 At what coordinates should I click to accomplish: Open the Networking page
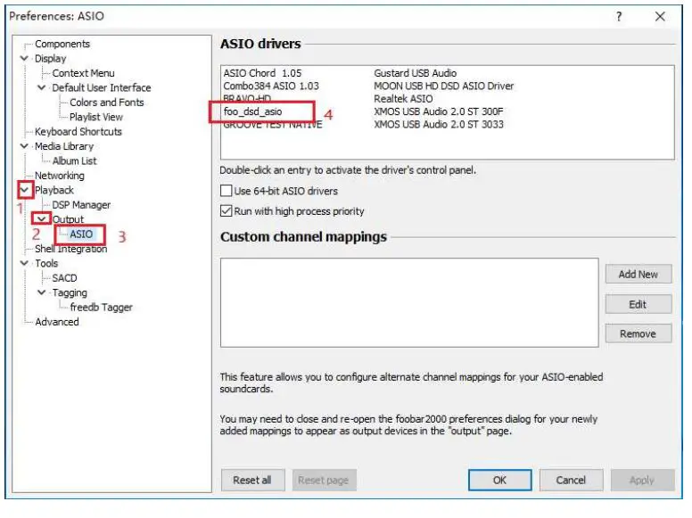point(60,176)
